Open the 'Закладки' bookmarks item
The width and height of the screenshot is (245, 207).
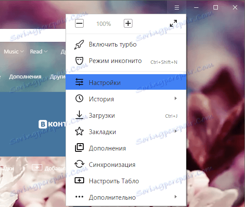pyautogui.click(x=126, y=132)
